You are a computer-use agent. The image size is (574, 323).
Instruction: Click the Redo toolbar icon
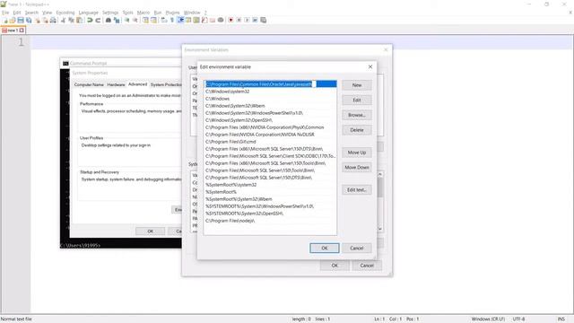(98, 20)
